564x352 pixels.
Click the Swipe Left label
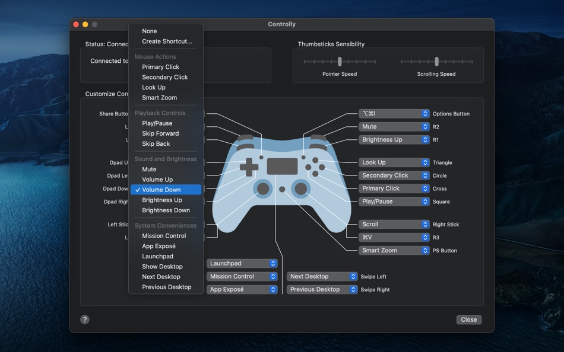click(x=373, y=277)
